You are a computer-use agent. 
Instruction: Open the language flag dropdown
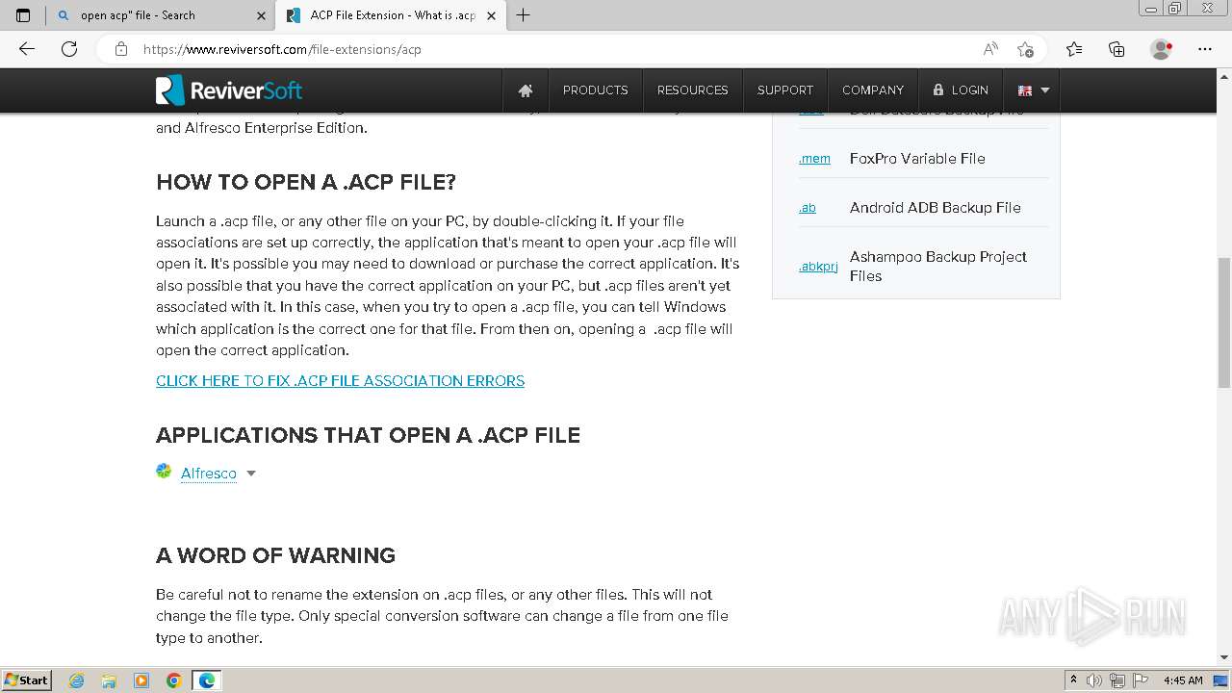coord(1033,90)
